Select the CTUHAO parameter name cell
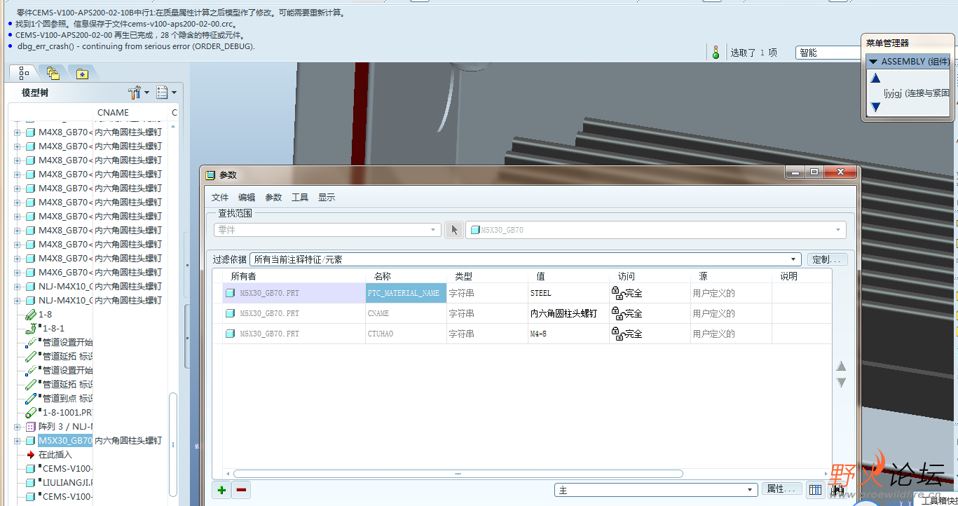Image resolution: width=958 pixels, height=506 pixels. (x=406, y=334)
